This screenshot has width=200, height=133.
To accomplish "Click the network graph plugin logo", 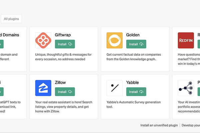I will pyautogui.click(x=186, y=88).
